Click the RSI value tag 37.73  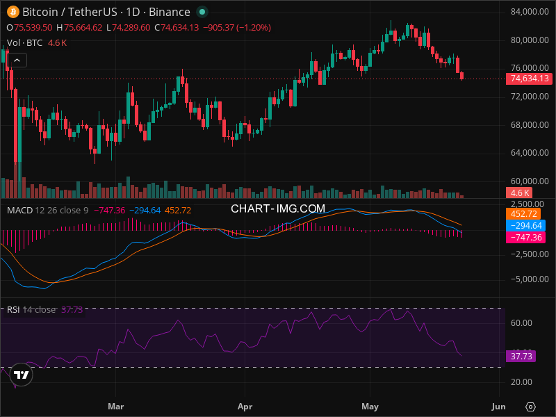[x=521, y=356]
